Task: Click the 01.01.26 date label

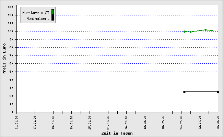Action: tap(17, 121)
